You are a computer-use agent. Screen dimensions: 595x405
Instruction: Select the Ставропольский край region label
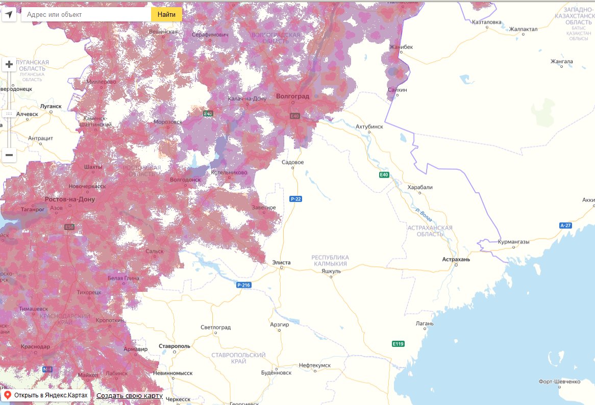click(238, 358)
